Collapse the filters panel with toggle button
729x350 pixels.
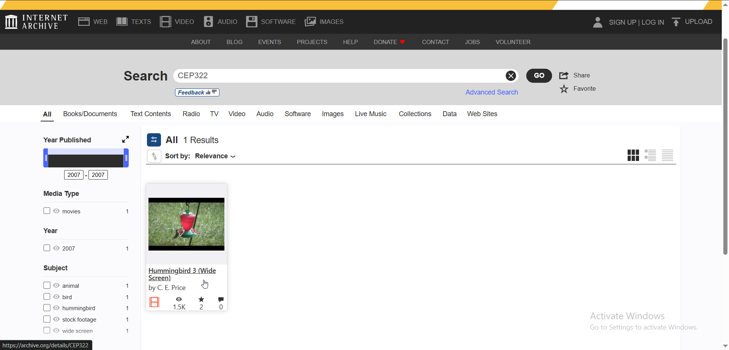154,140
